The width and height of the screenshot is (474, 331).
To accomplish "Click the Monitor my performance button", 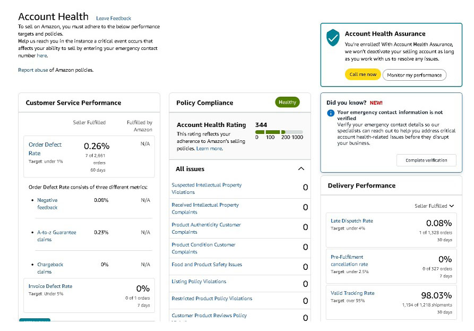I will point(414,75).
